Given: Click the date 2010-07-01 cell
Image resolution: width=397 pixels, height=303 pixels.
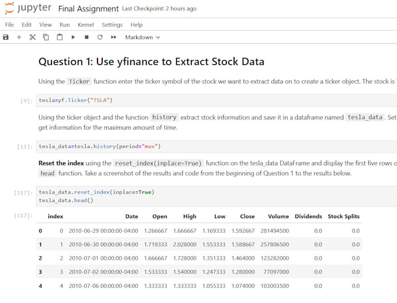Looking at the screenshot, I should pyautogui.click(x=103, y=259).
